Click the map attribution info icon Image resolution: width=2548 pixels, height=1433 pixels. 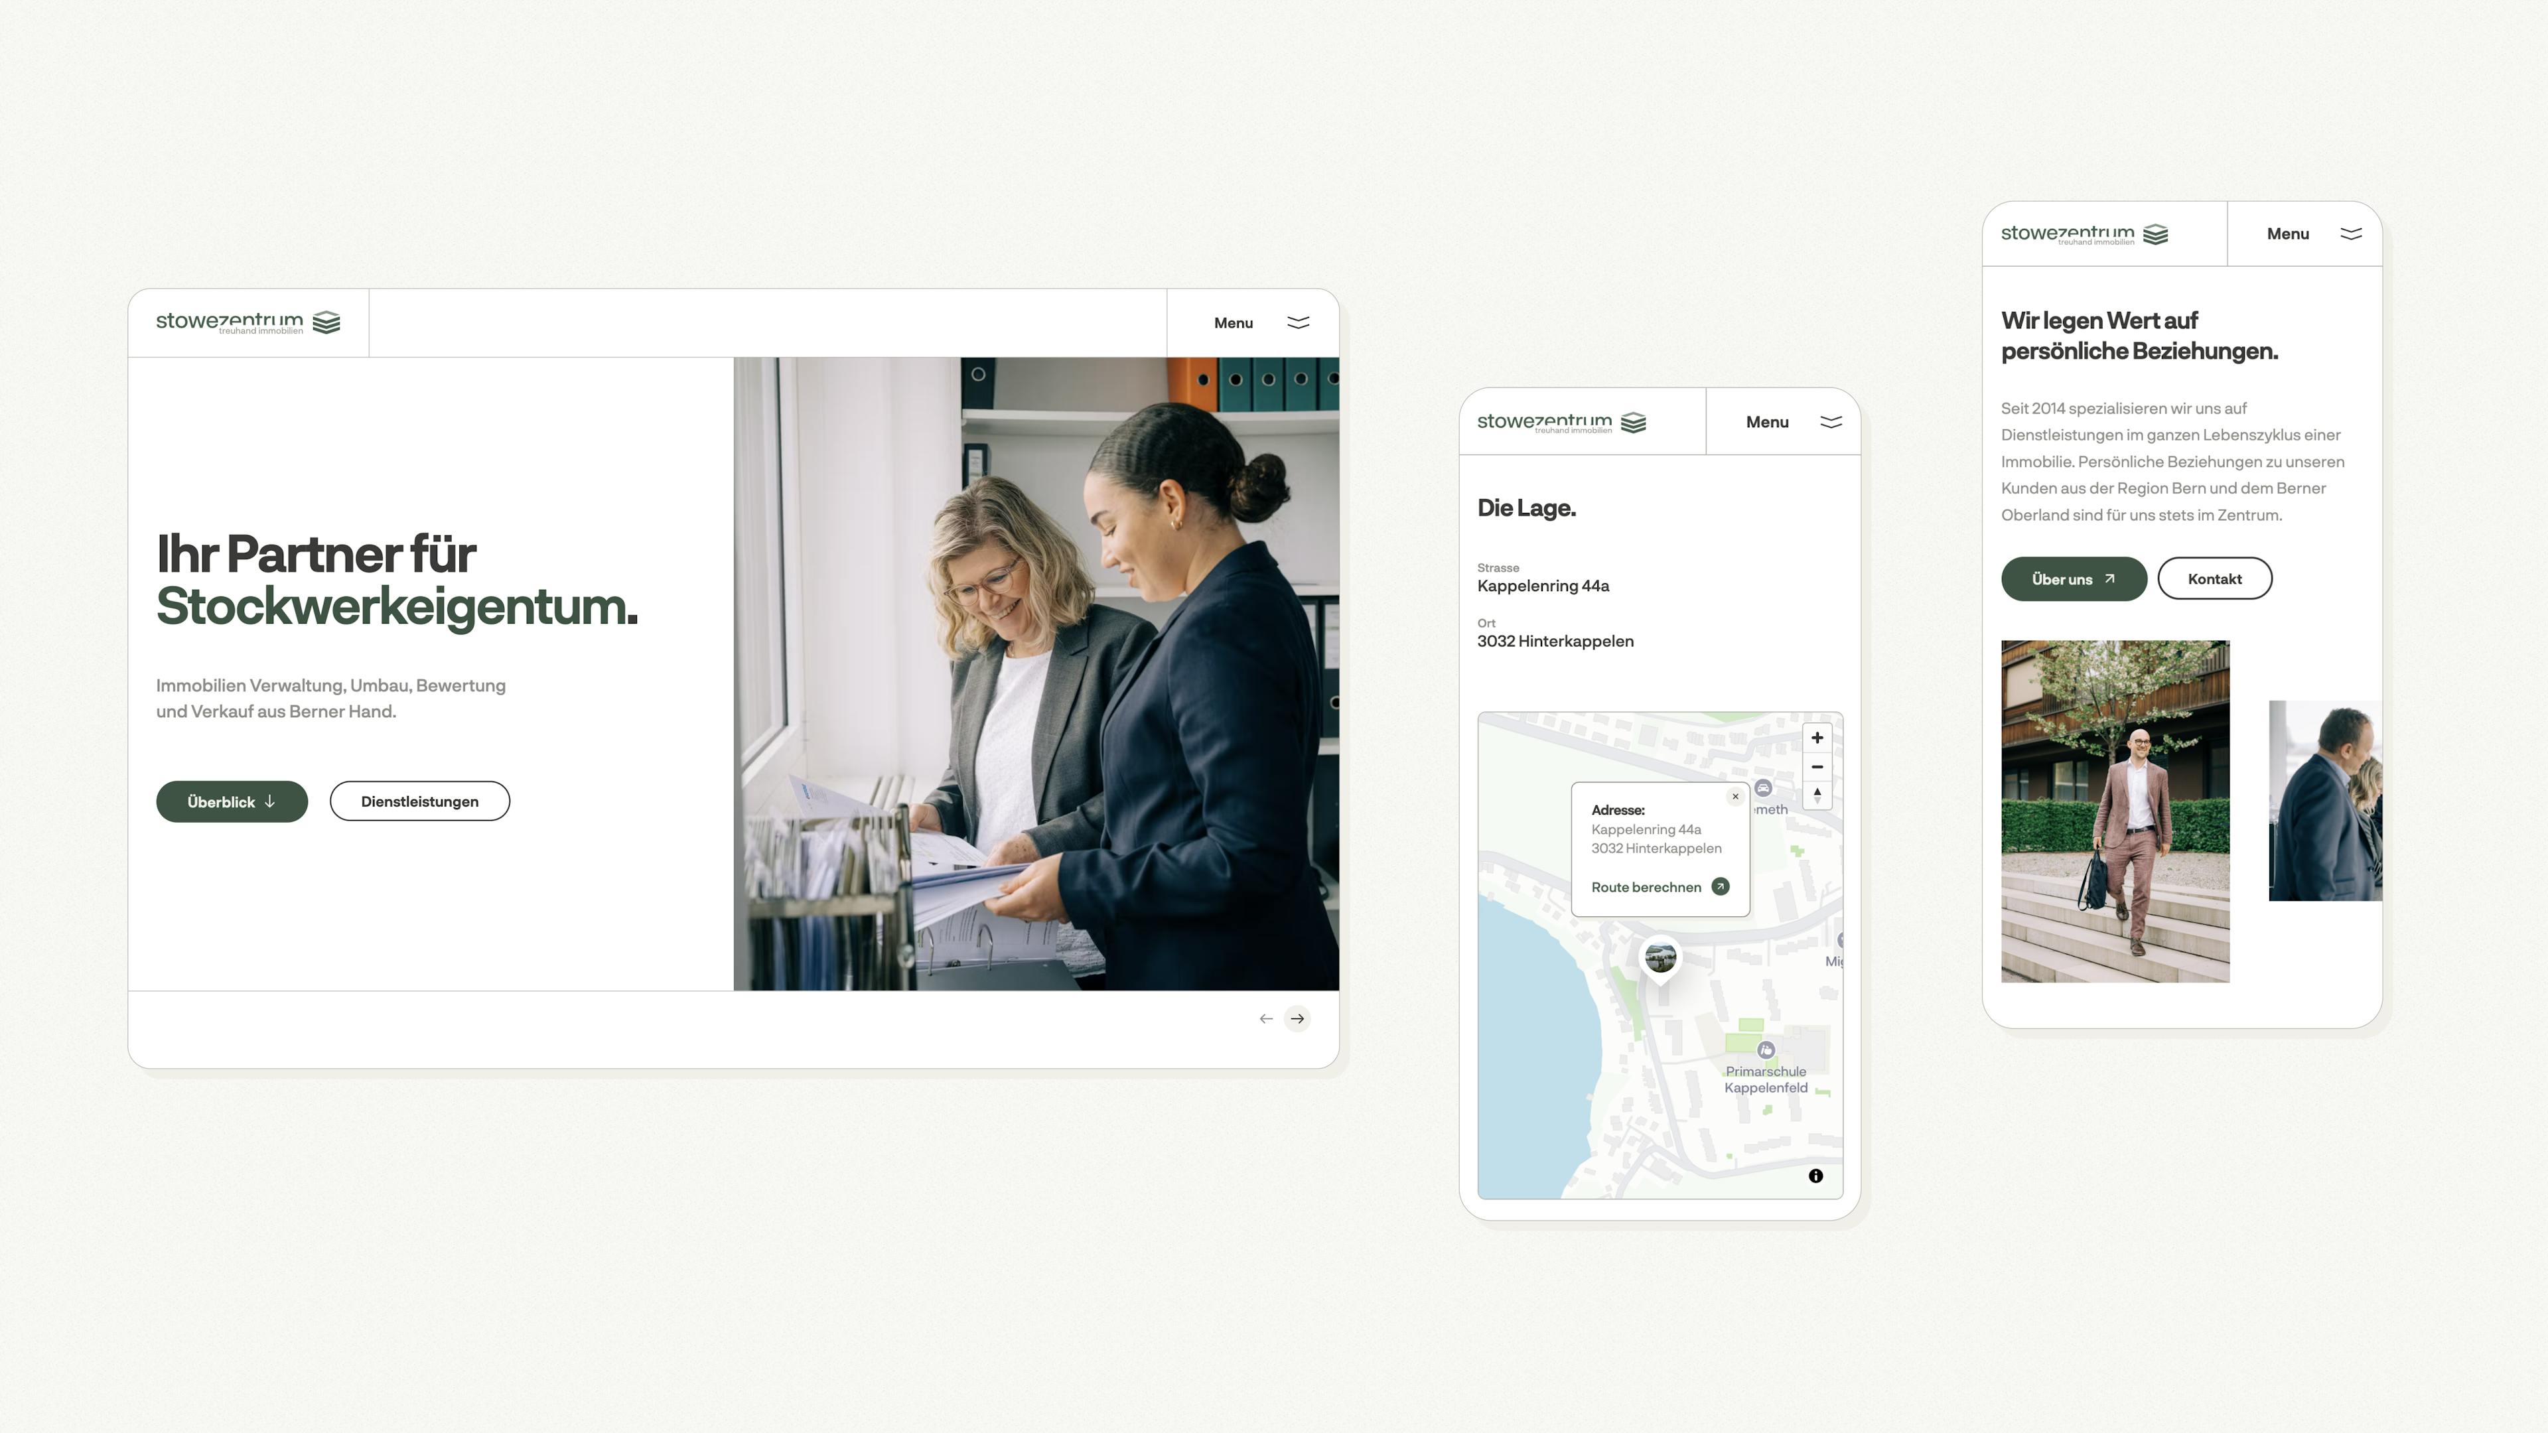point(1815,1176)
